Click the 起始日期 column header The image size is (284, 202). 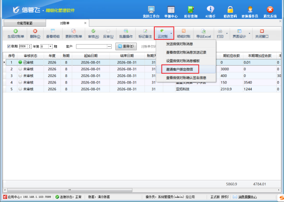tap(91, 56)
